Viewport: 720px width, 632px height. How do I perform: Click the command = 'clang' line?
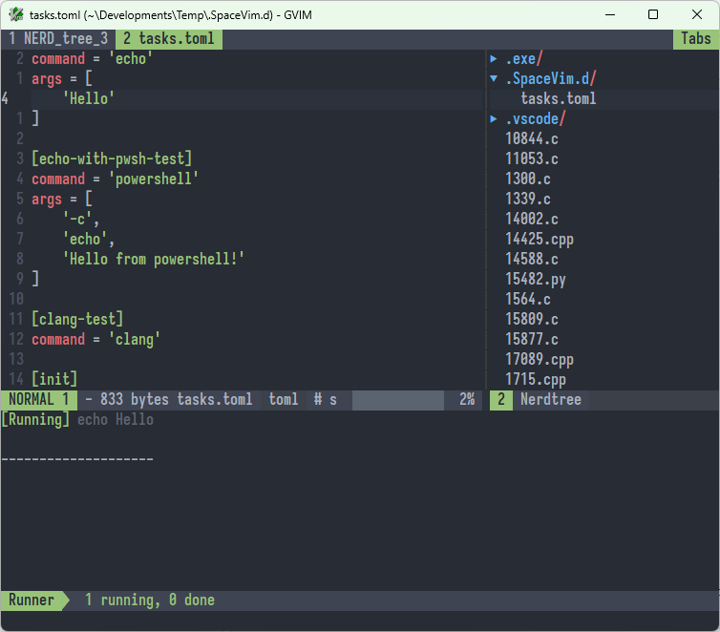(x=96, y=339)
